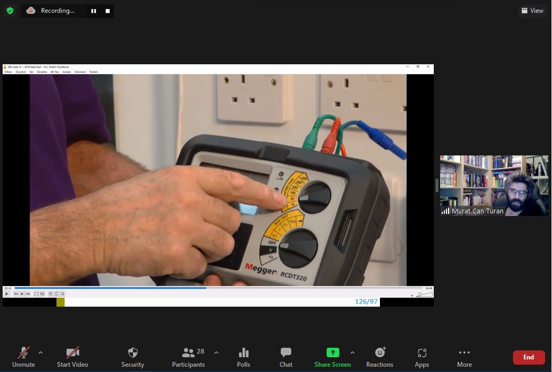
Task: Expand share options arrow beside Share Screen
Action: (353, 353)
